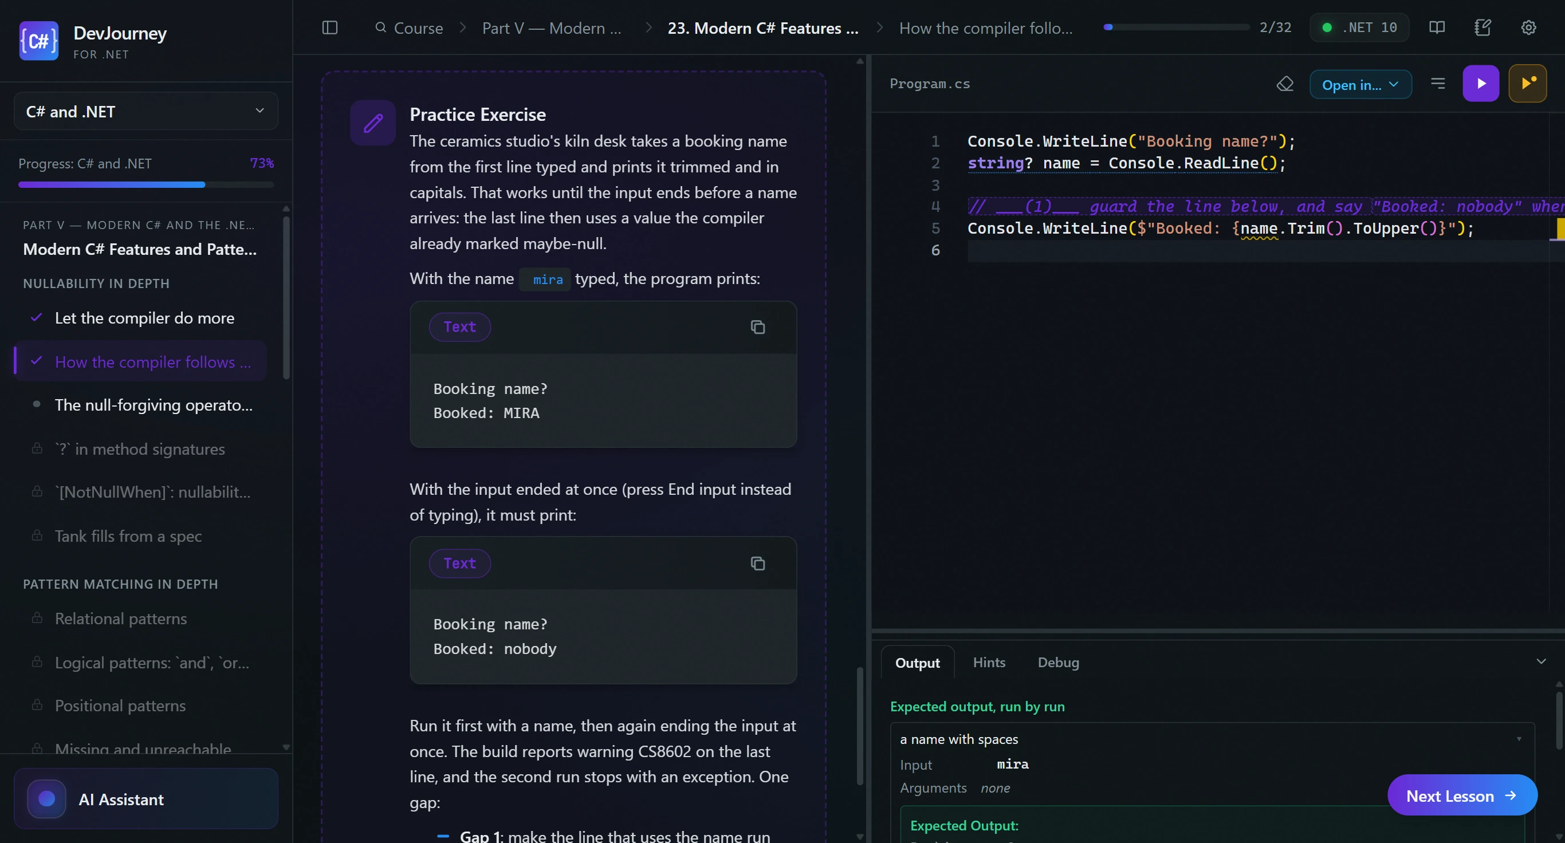Go to the Next Lesson

(x=1462, y=795)
